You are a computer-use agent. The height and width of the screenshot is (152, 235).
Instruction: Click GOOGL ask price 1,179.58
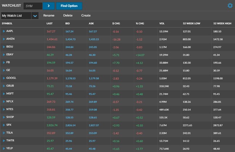coord(94,78)
